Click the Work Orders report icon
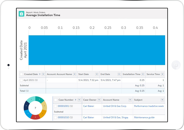Image resolution: width=184 pixels, height=130 pixels. 22,14
